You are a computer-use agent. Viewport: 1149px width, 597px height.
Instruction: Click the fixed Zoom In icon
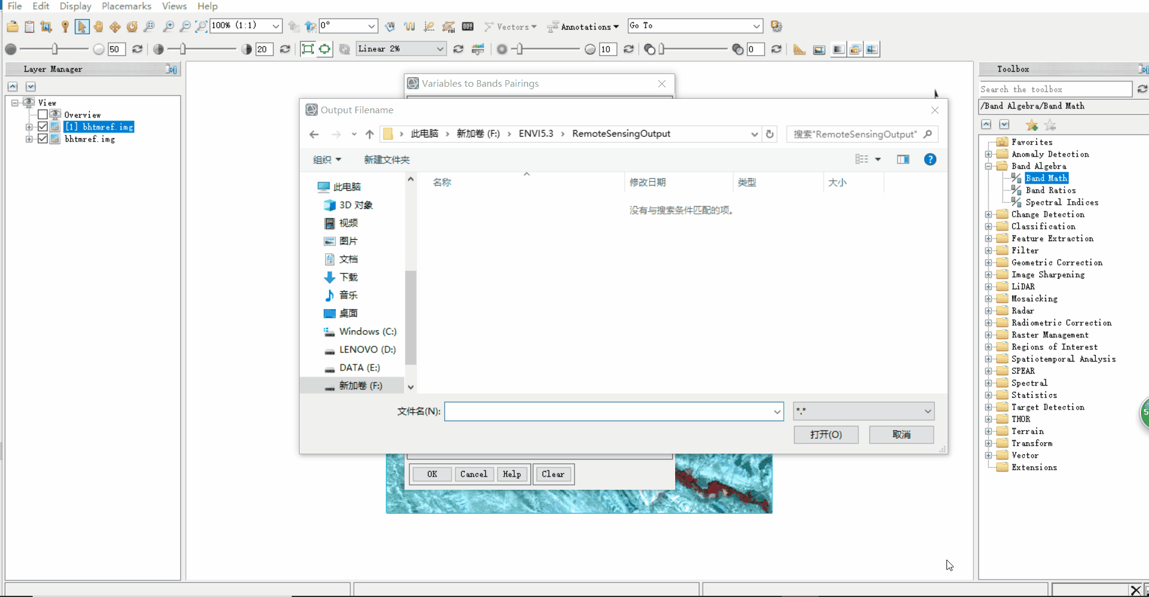point(168,27)
